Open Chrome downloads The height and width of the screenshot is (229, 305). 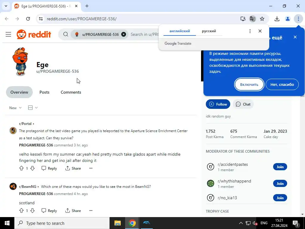click(277, 19)
